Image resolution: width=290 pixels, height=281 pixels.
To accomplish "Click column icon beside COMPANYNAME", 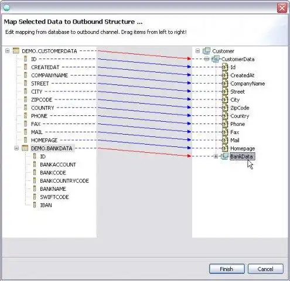I will point(25,75).
